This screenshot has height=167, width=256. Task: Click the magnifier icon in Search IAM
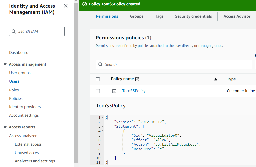tap(14, 31)
